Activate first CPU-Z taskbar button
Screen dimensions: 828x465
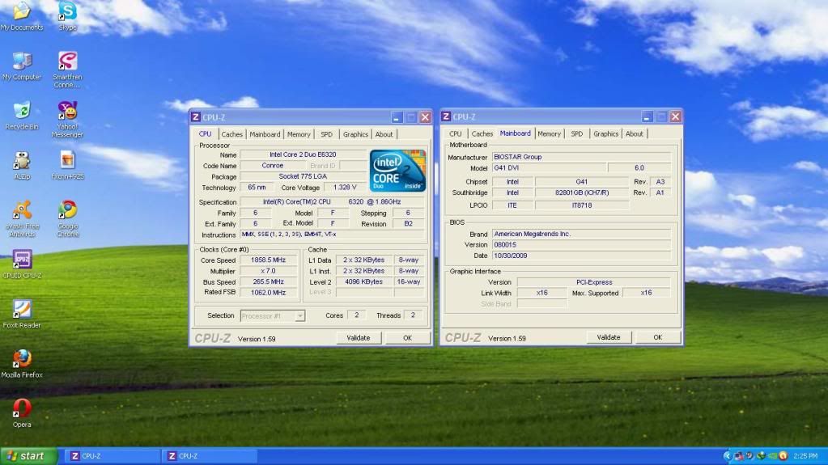tap(113, 456)
